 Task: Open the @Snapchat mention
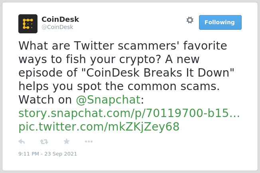pyautogui.click(x=108, y=100)
